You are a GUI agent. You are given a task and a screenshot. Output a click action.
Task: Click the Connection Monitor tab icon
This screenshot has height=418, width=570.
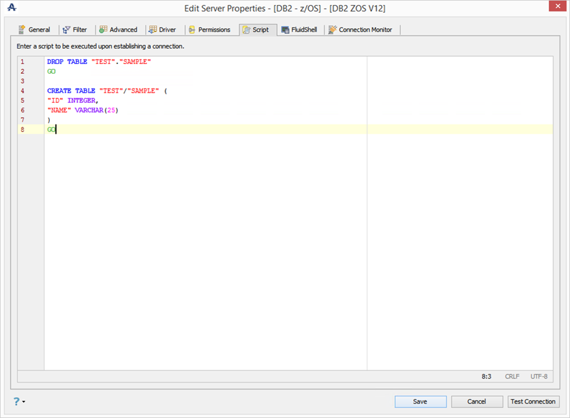[x=332, y=30]
